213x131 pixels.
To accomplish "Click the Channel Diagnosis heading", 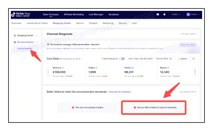I will [x=59, y=34].
